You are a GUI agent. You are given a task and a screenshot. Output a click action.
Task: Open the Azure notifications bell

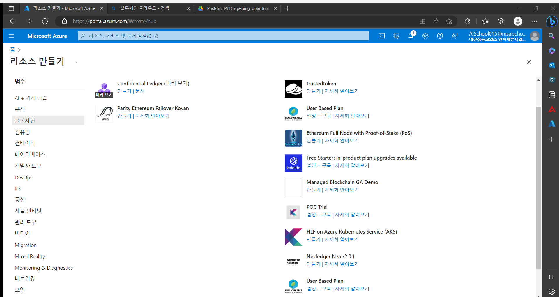point(411,36)
